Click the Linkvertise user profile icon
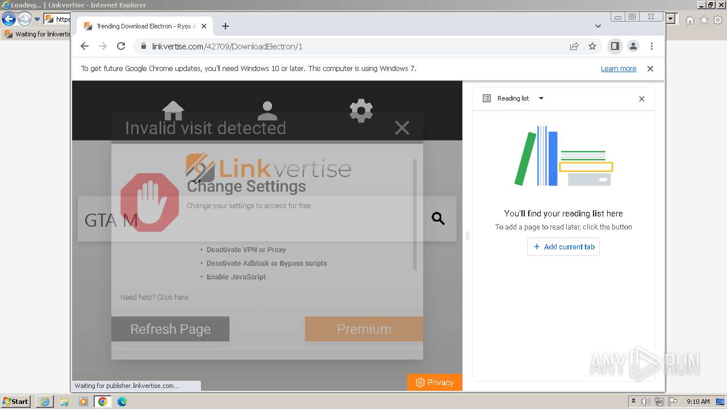Screen dimensions: 727x409 (x=267, y=110)
